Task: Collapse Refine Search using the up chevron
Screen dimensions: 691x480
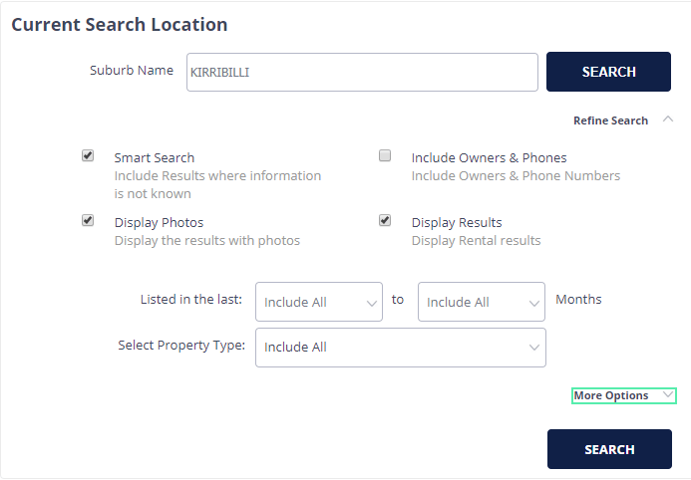Action: [668, 120]
